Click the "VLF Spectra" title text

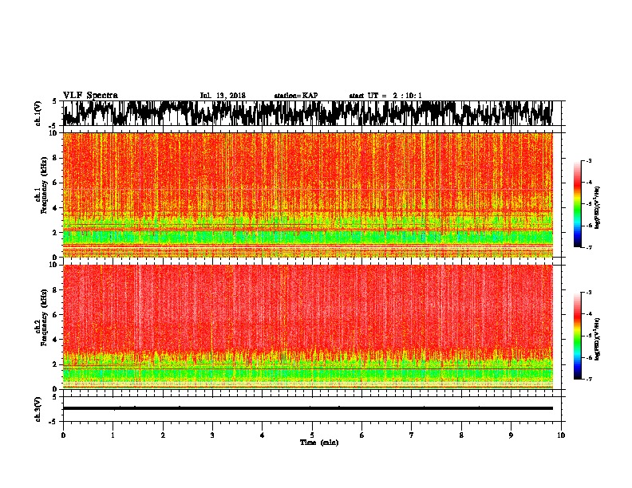tap(90, 96)
